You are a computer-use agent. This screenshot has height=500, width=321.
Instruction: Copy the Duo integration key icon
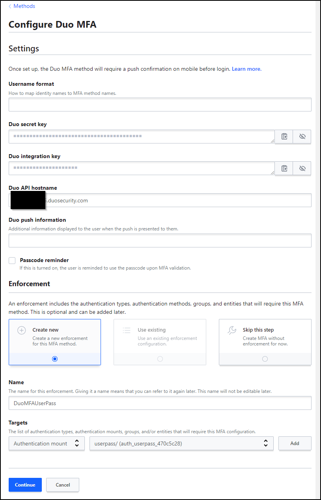click(284, 168)
